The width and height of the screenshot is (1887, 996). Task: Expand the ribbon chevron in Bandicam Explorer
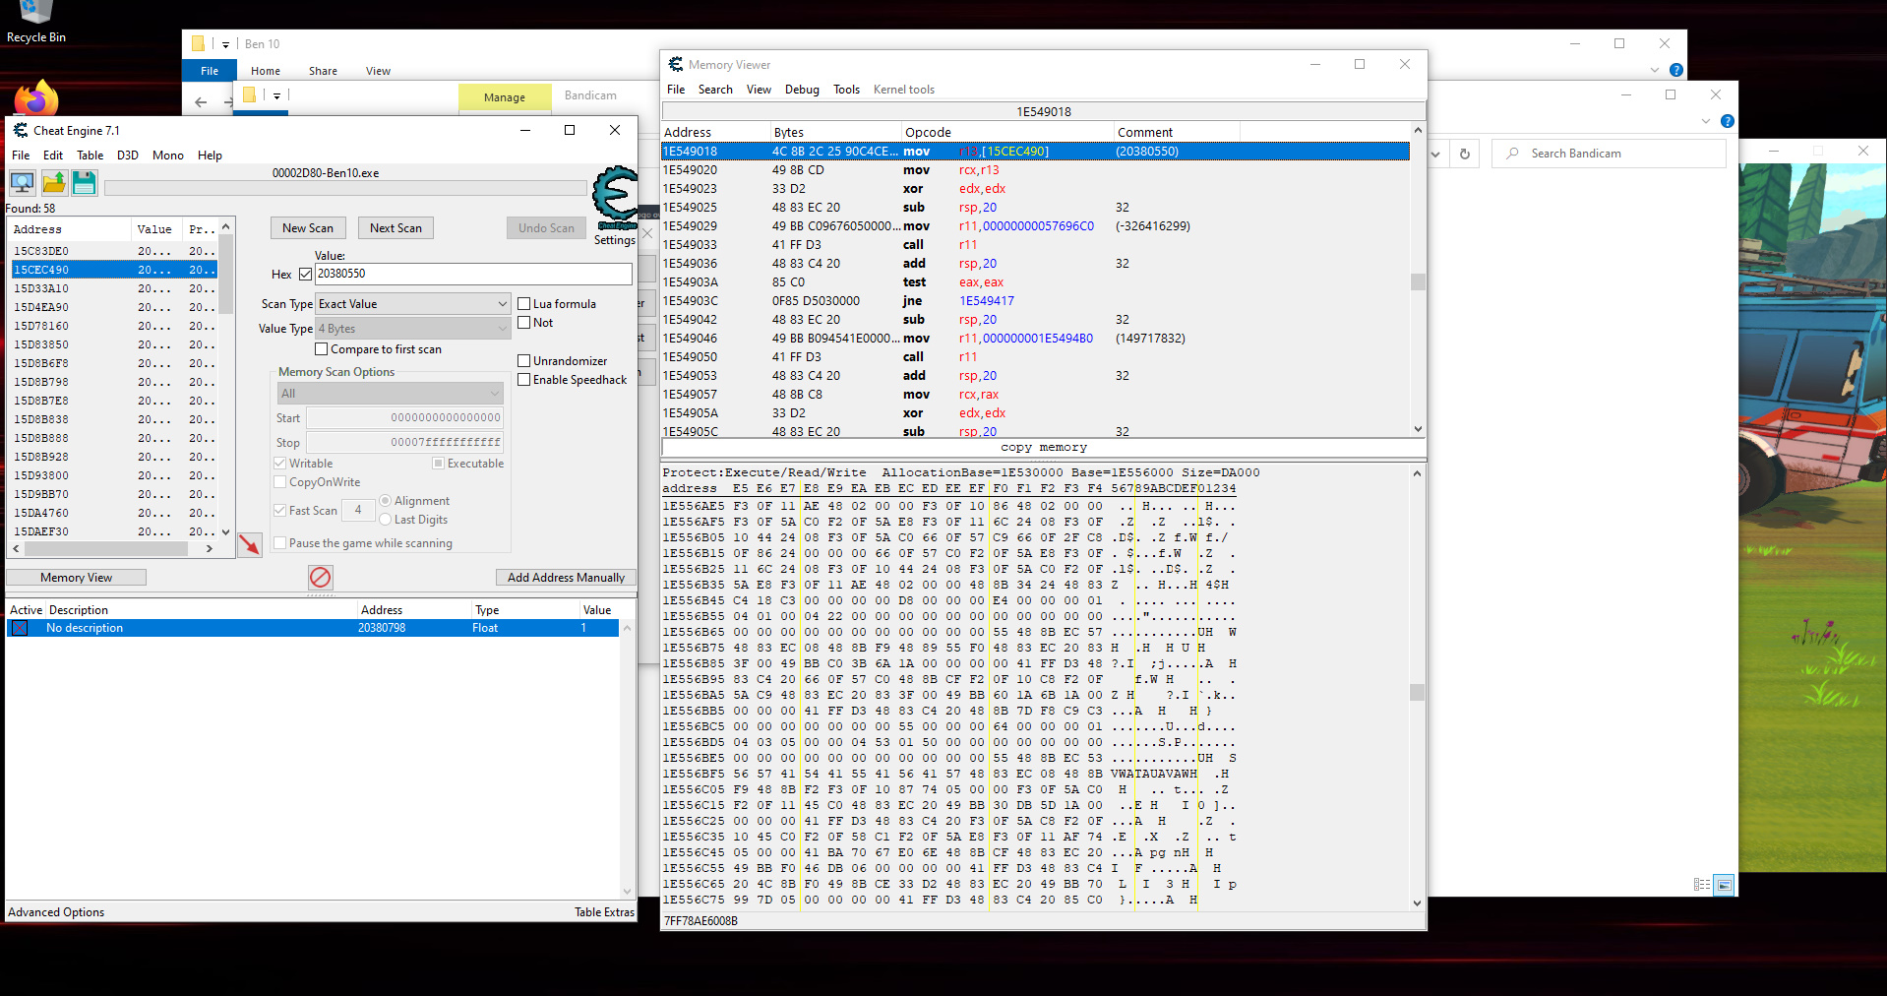(1706, 121)
